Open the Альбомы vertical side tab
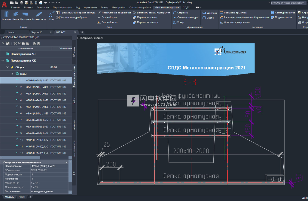 pyautogui.click(x=74, y=125)
